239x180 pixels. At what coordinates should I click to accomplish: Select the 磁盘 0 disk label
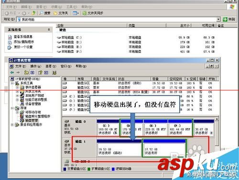[x=80, y=122]
